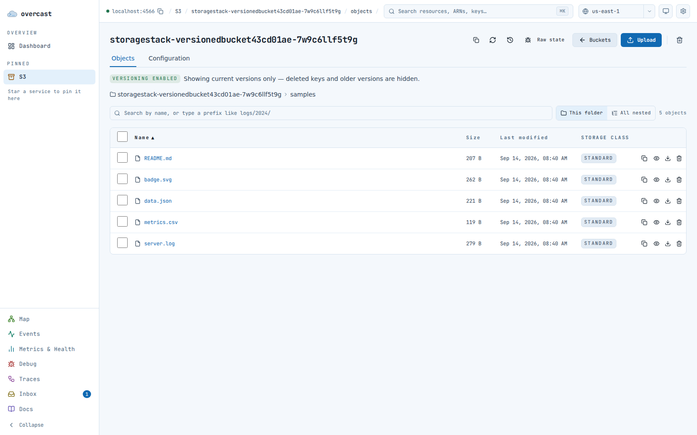Delete metrics.csv with its trash icon

pos(679,222)
